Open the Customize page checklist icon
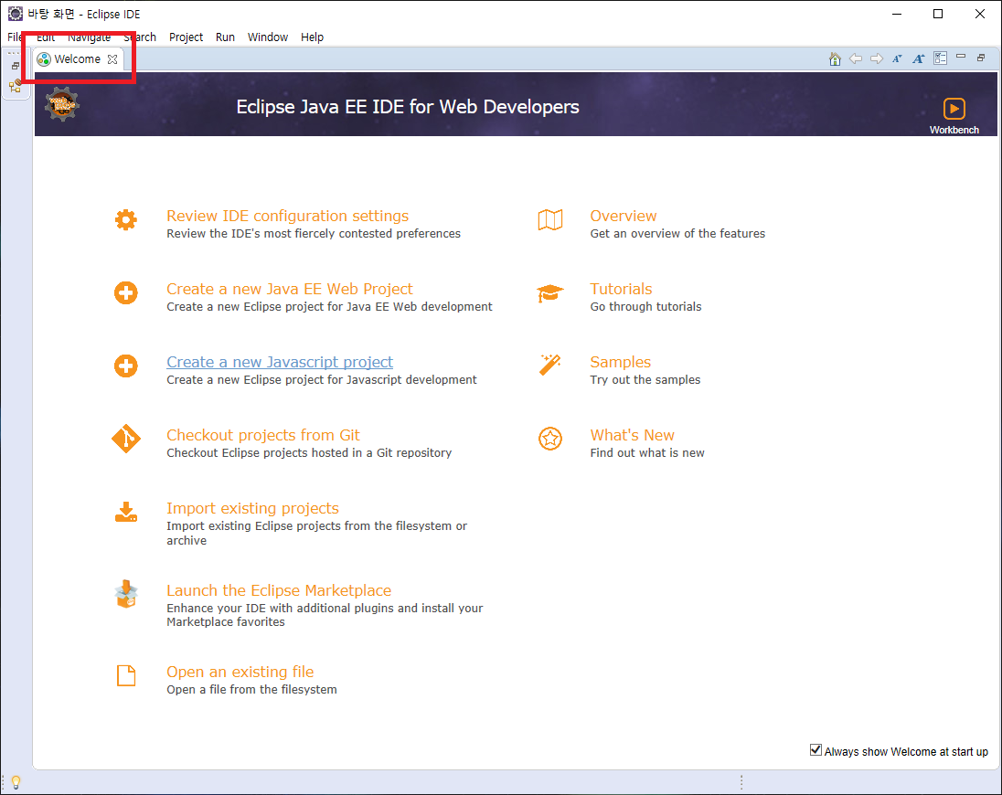The image size is (1002, 795). point(940,58)
